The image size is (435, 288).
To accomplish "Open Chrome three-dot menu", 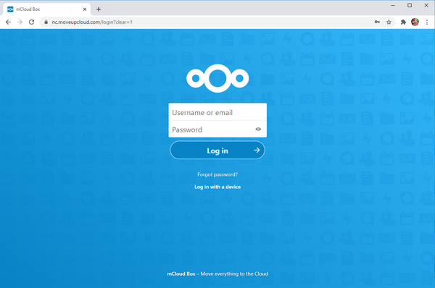I will click(x=427, y=22).
